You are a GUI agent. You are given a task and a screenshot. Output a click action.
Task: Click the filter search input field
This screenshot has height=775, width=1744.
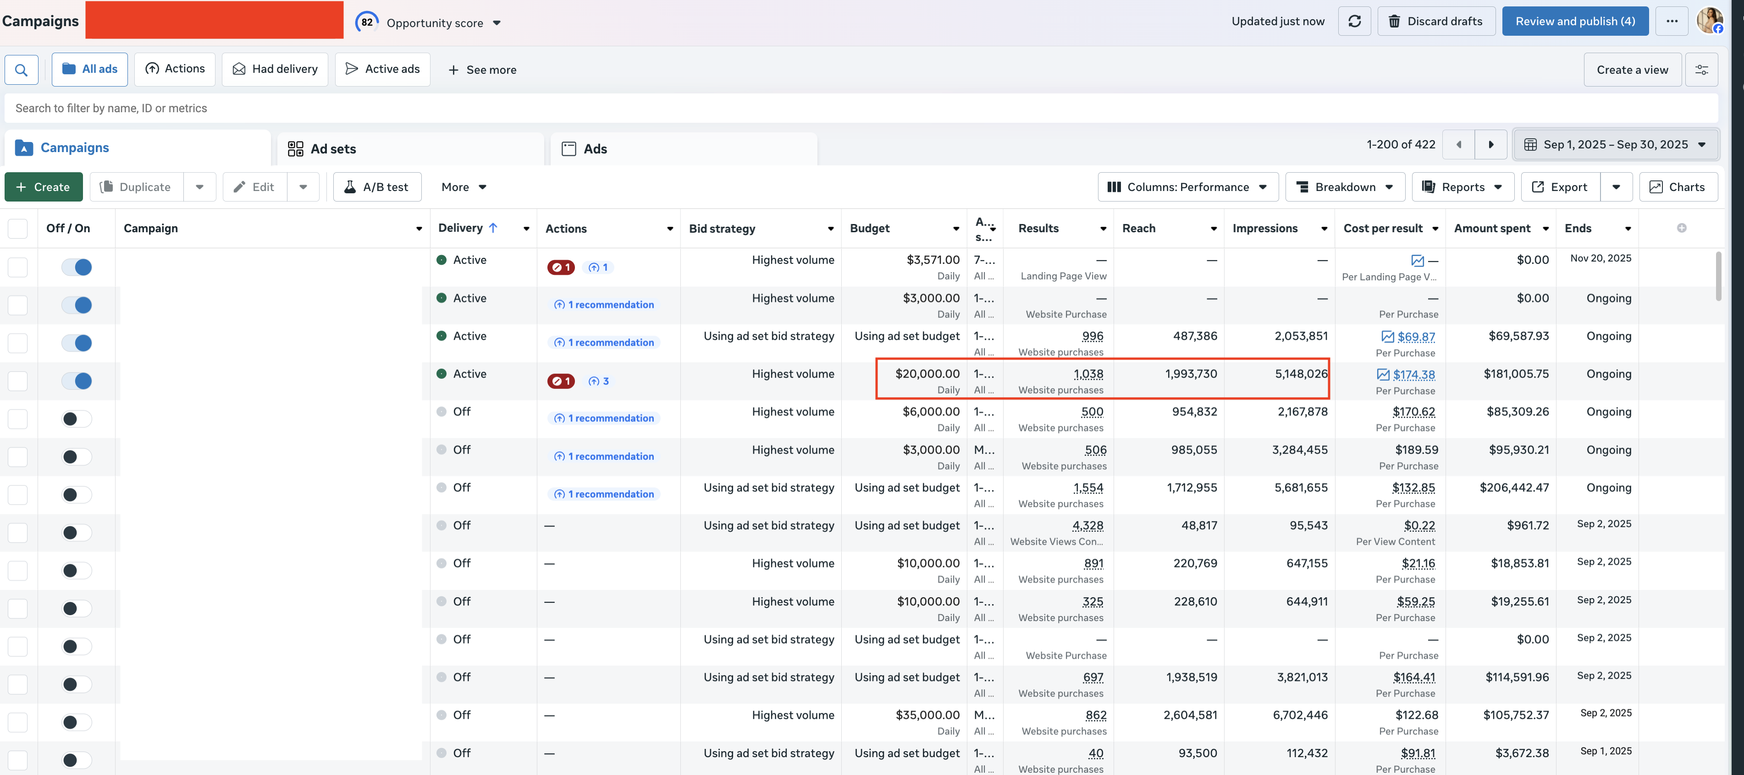click(x=861, y=108)
